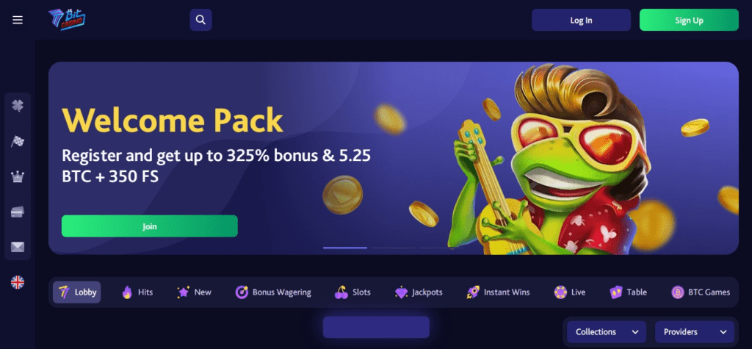This screenshot has width=752, height=349.
Task: Open the BTC Games category
Action: (x=701, y=292)
